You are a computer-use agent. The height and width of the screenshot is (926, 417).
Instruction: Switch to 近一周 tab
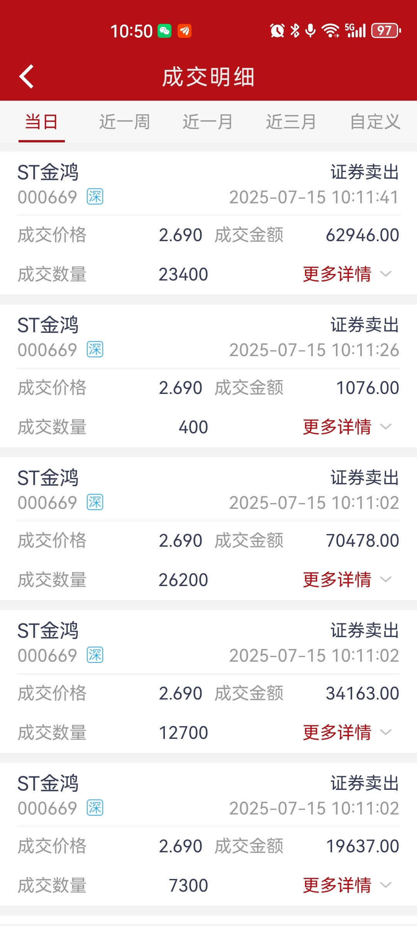tap(124, 122)
